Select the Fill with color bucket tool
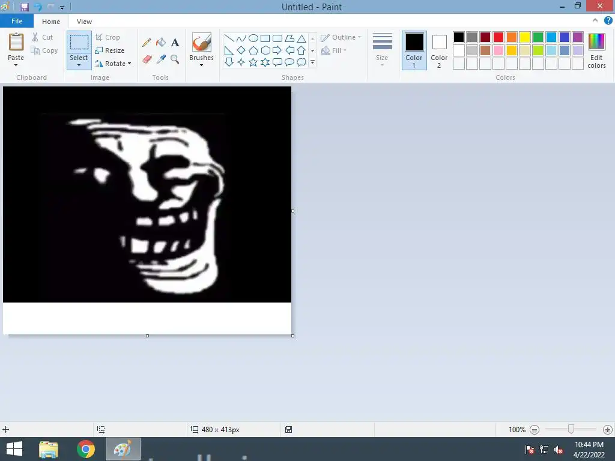This screenshot has width=615, height=461. tap(161, 43)
